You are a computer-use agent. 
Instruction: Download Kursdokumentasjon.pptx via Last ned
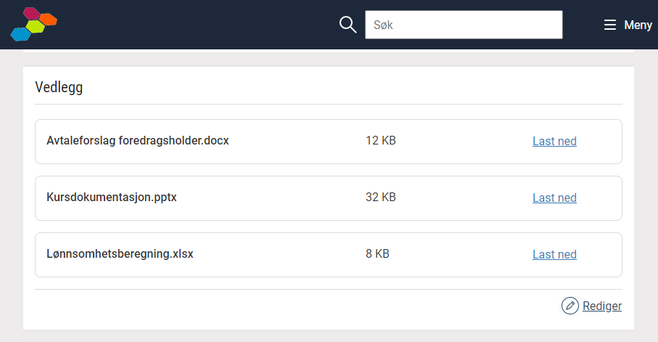point(554,198)
